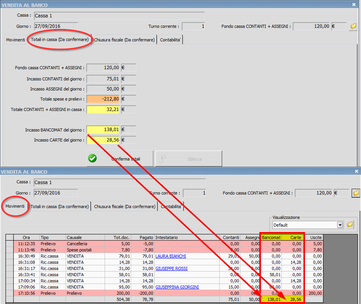The width and height of the screenshot is (361, 304).
Task: Click row selector of 16:30:49 row
Action: click(x=10, y=256)
